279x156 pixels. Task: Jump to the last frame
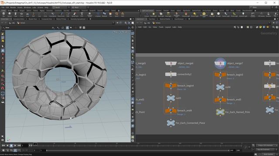(19, 146)
